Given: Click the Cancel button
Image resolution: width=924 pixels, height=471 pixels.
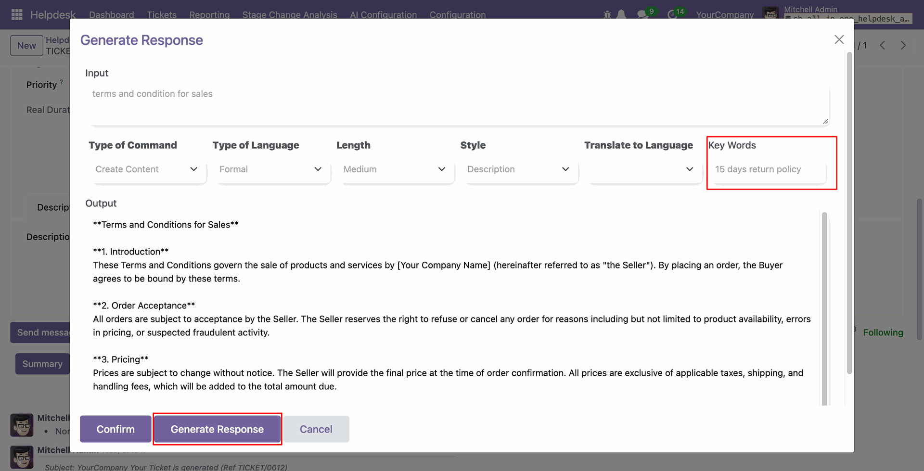Looking at the screenshot, I should 316,429.
